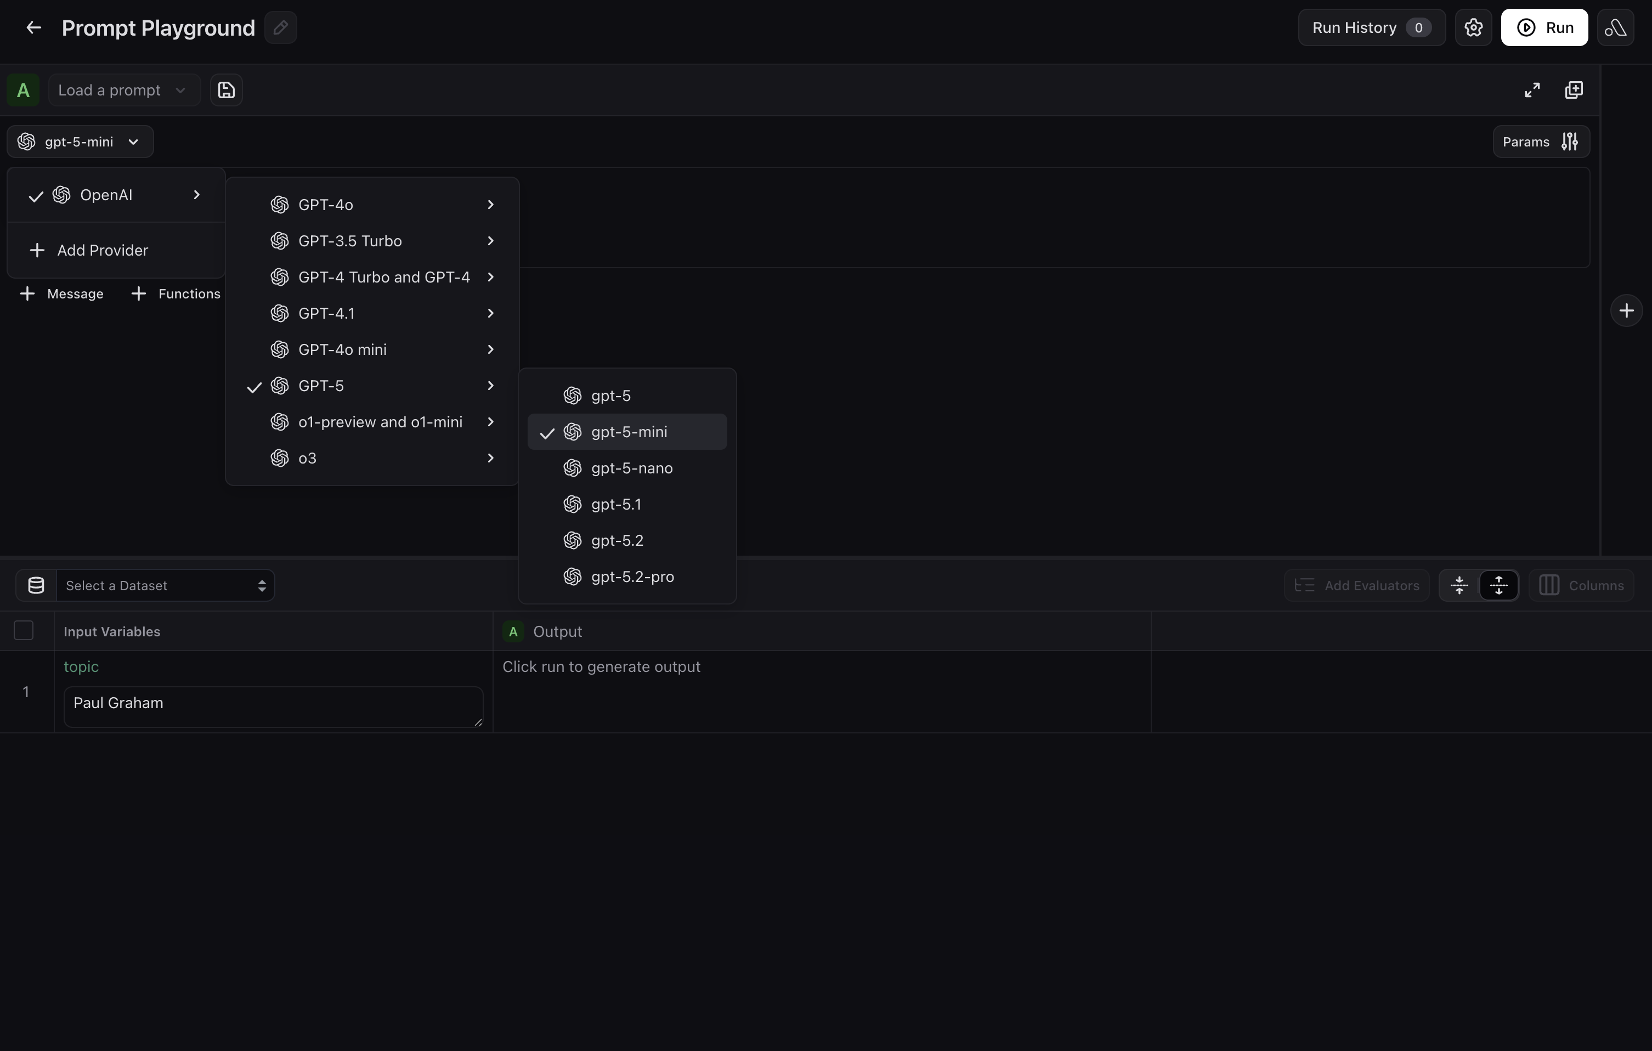Click the database icon by the dataset selector
1652x1051 pixels.
[36, 585]
